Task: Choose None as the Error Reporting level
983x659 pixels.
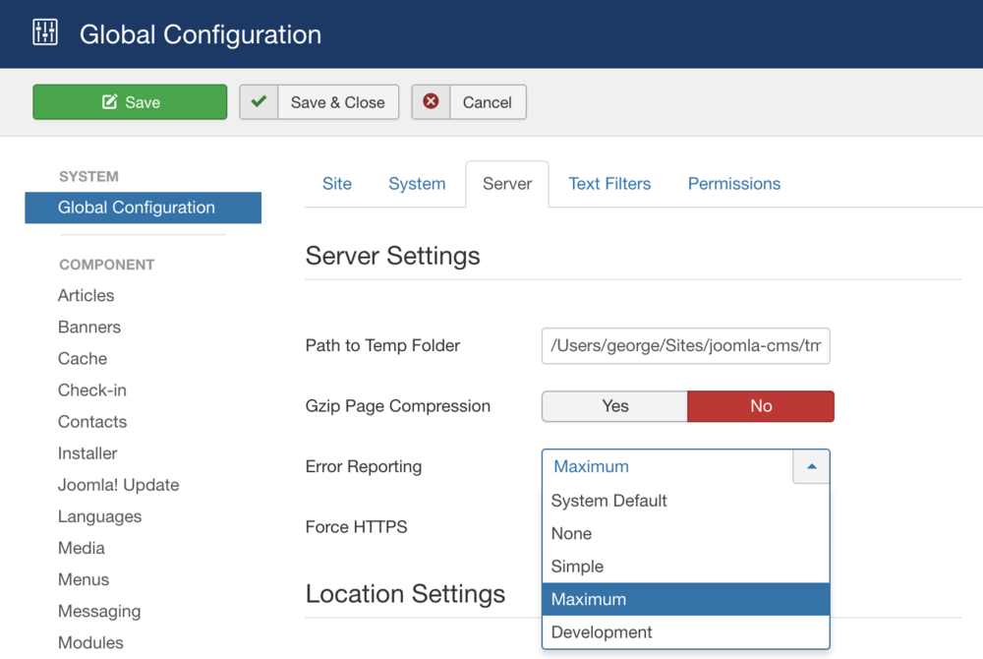Action: click(x=571, y=533)
